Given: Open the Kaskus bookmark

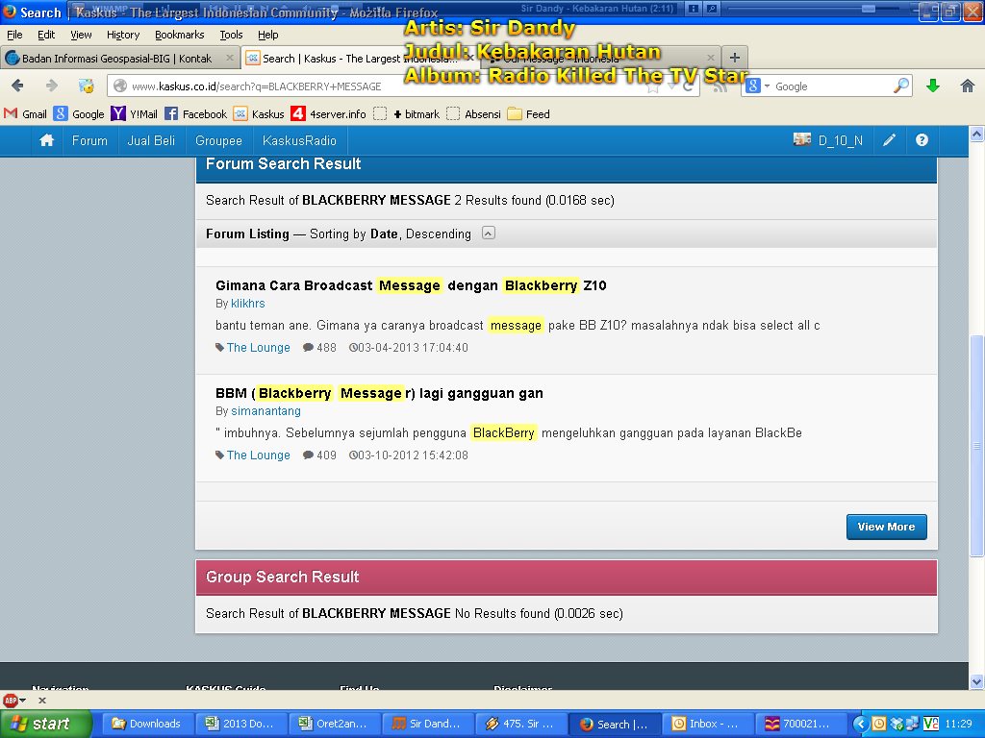Looking at the screenshot, I should click(258, 113).
